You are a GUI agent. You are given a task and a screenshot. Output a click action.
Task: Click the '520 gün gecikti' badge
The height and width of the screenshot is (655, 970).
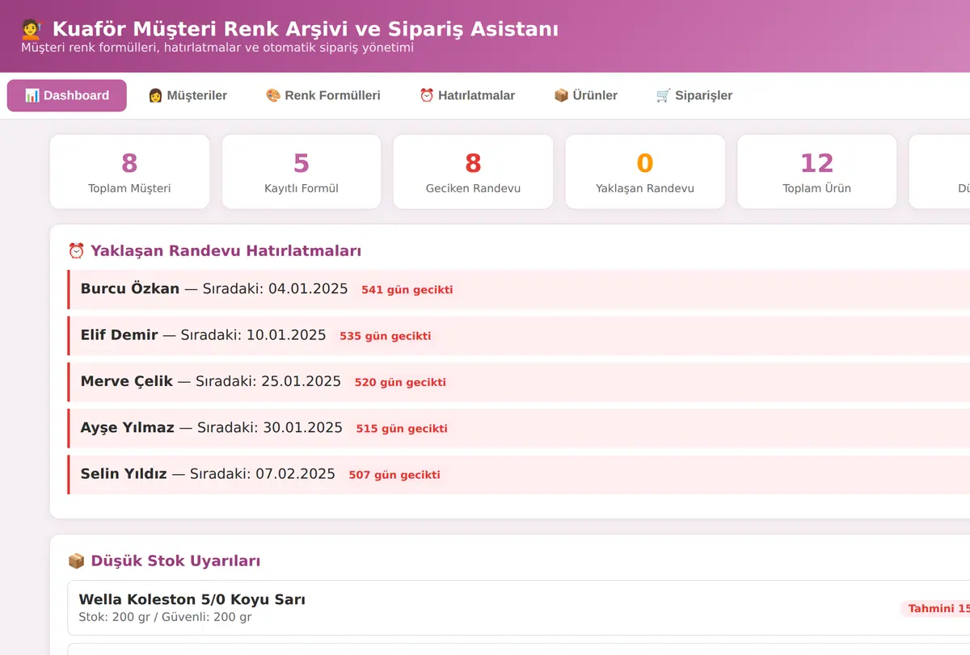point(400,382)
